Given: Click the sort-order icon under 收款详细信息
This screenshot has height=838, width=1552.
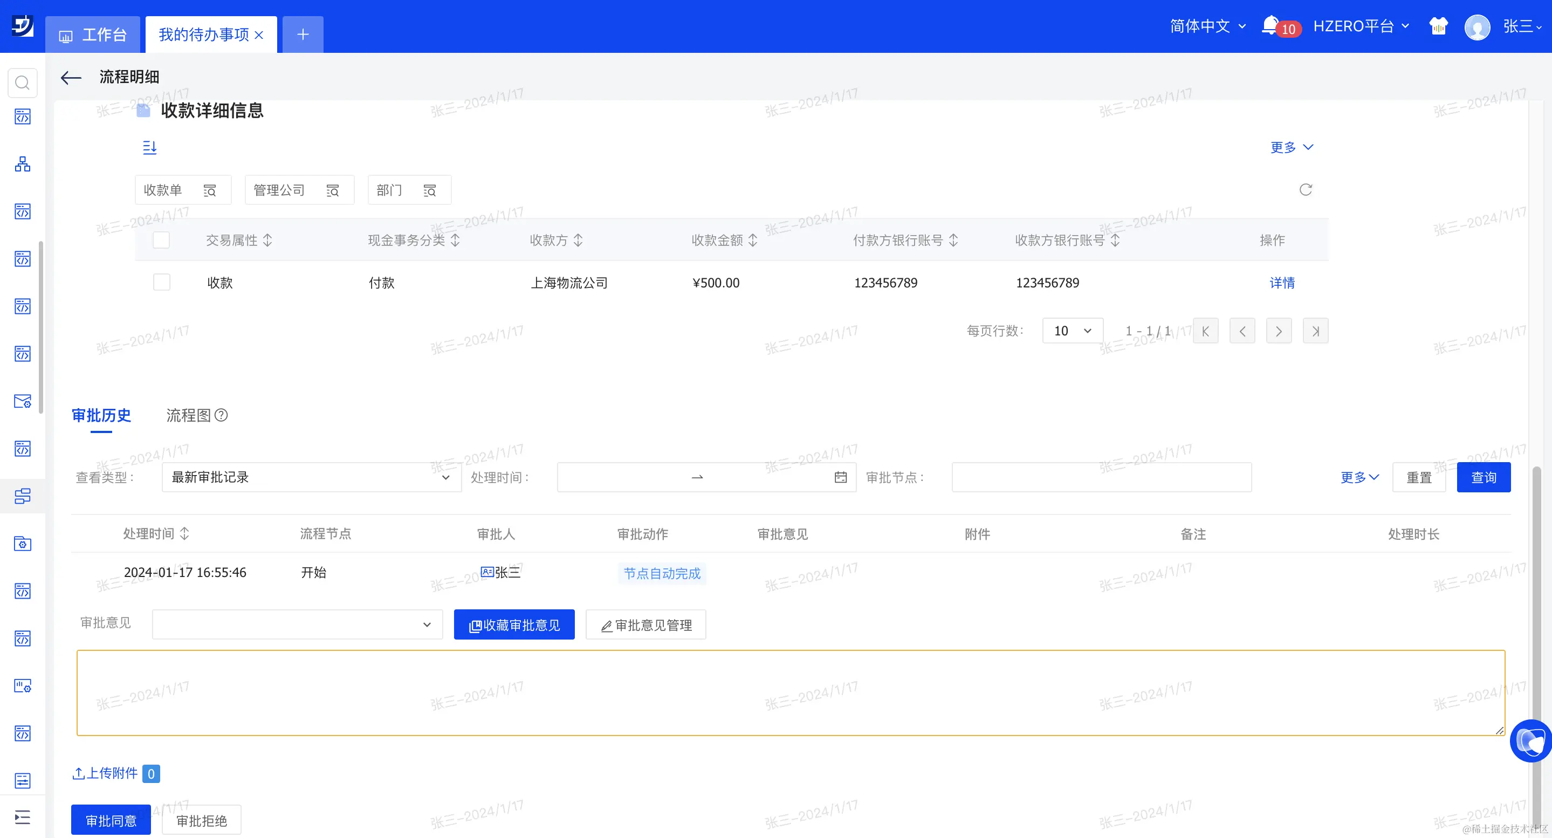Looking at the screenshot, I should (149, 147).
